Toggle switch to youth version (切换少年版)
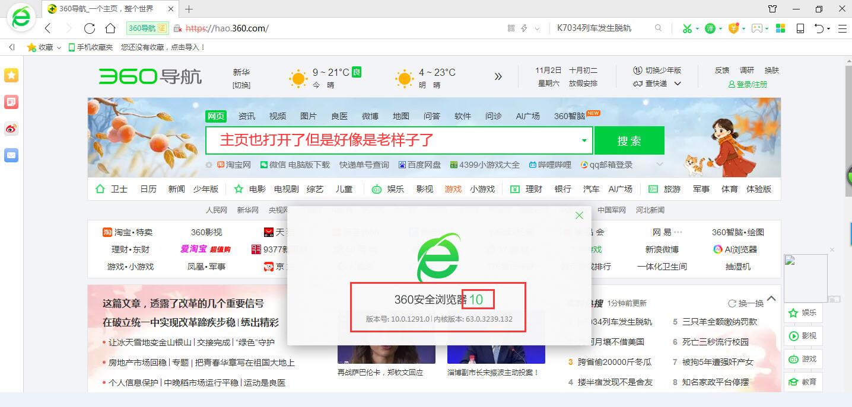 click(x=657, y=70)
